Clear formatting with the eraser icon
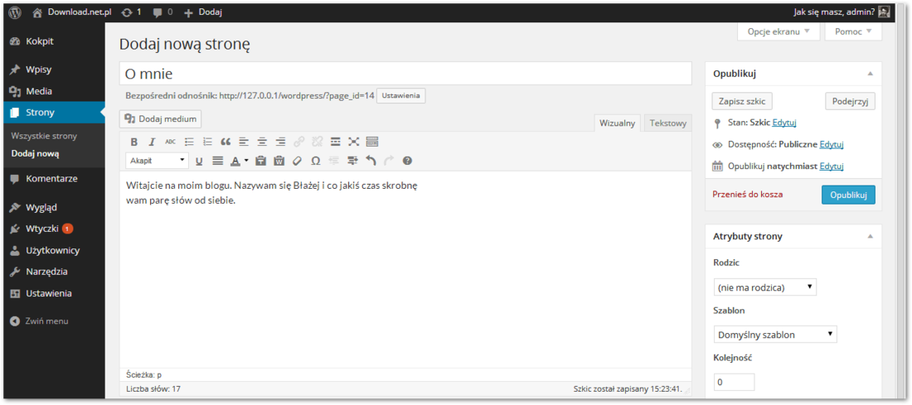The height and width of the screenshot is (405, 912). (297, 161)
